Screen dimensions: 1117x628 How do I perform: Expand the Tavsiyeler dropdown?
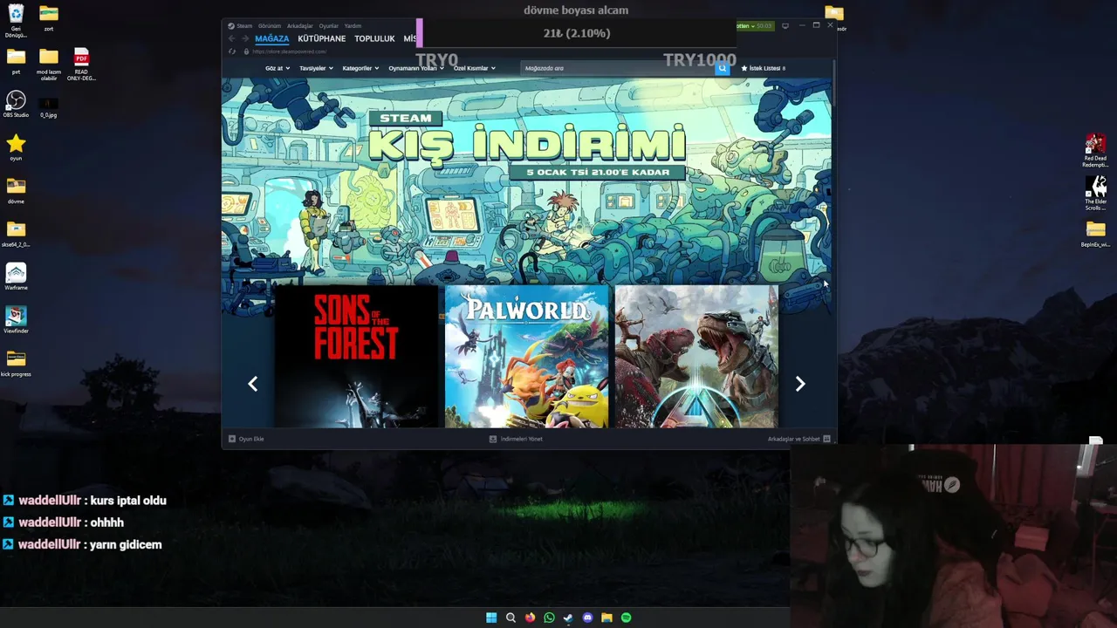316,68
